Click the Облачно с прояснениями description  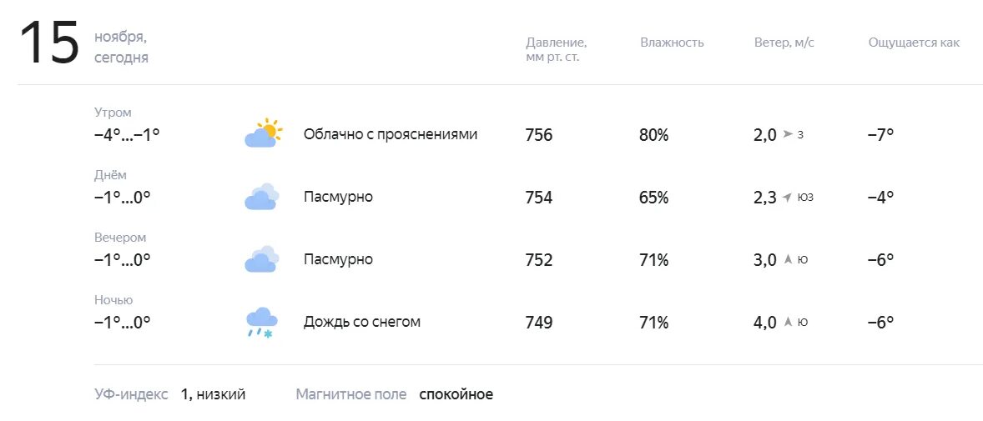click(x=391, y=134)
